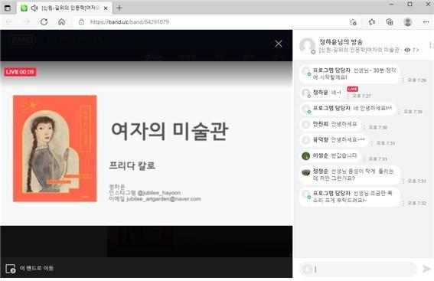Reload the page with the refresh icon

pyautogui.click(x=44, y=22)
